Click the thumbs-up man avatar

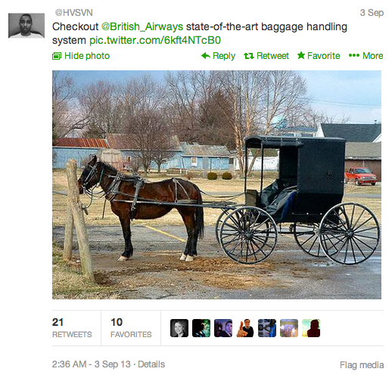click(x=245, y=328)
